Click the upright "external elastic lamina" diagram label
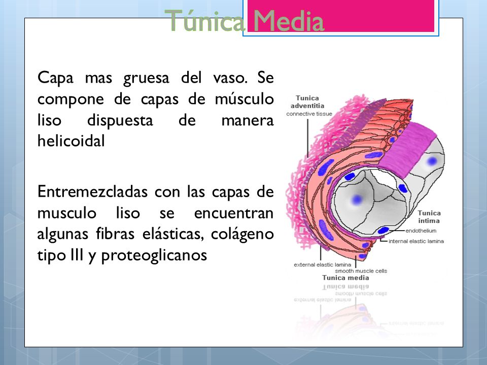487x365 pixels. [x=323, y=265]
